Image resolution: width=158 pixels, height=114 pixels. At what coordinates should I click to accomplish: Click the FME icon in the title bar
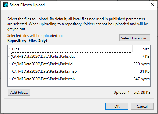6,5
